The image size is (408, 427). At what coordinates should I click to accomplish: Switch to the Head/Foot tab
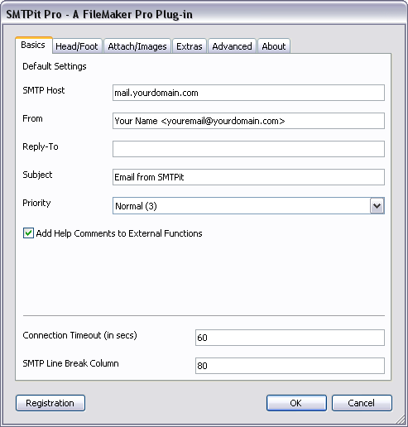pos(77,46)
